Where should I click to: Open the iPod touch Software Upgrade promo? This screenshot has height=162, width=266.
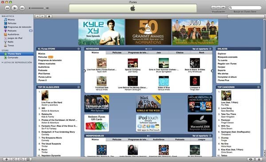(149, 123)
